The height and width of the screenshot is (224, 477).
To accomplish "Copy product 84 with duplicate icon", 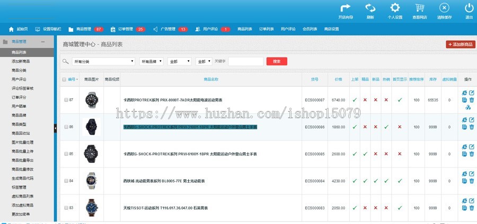I will 464,181.
